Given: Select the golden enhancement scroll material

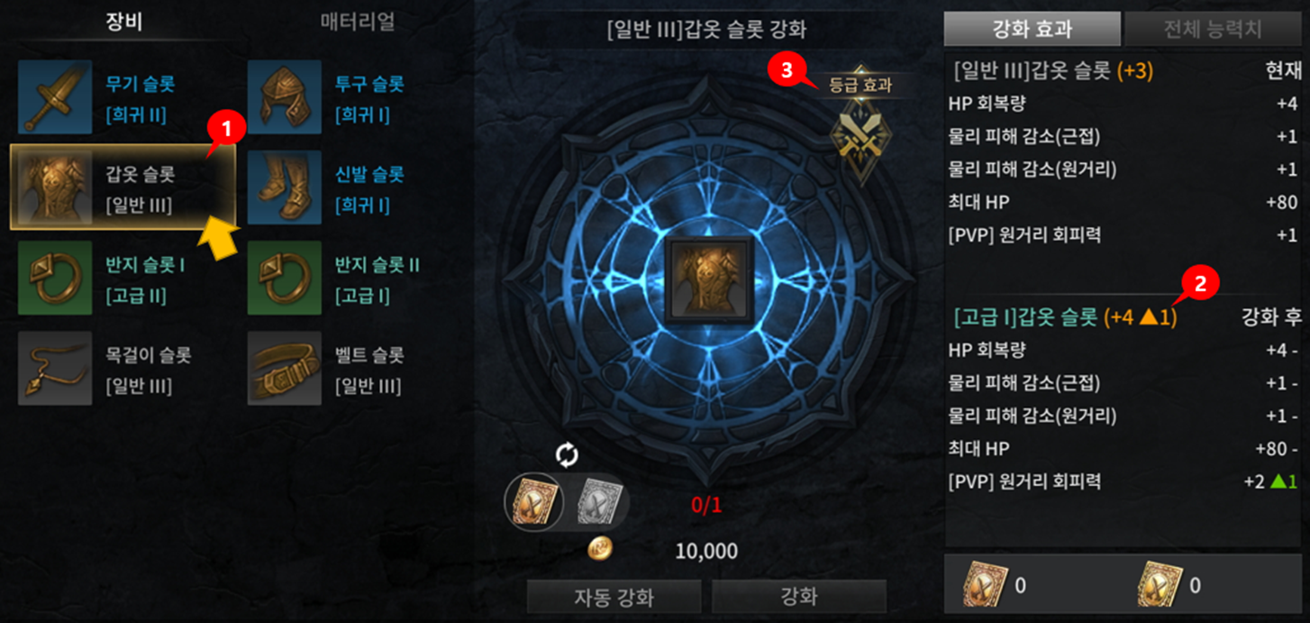Looking at the screenshot, I should pyautogui.click(x=534, y=501).
